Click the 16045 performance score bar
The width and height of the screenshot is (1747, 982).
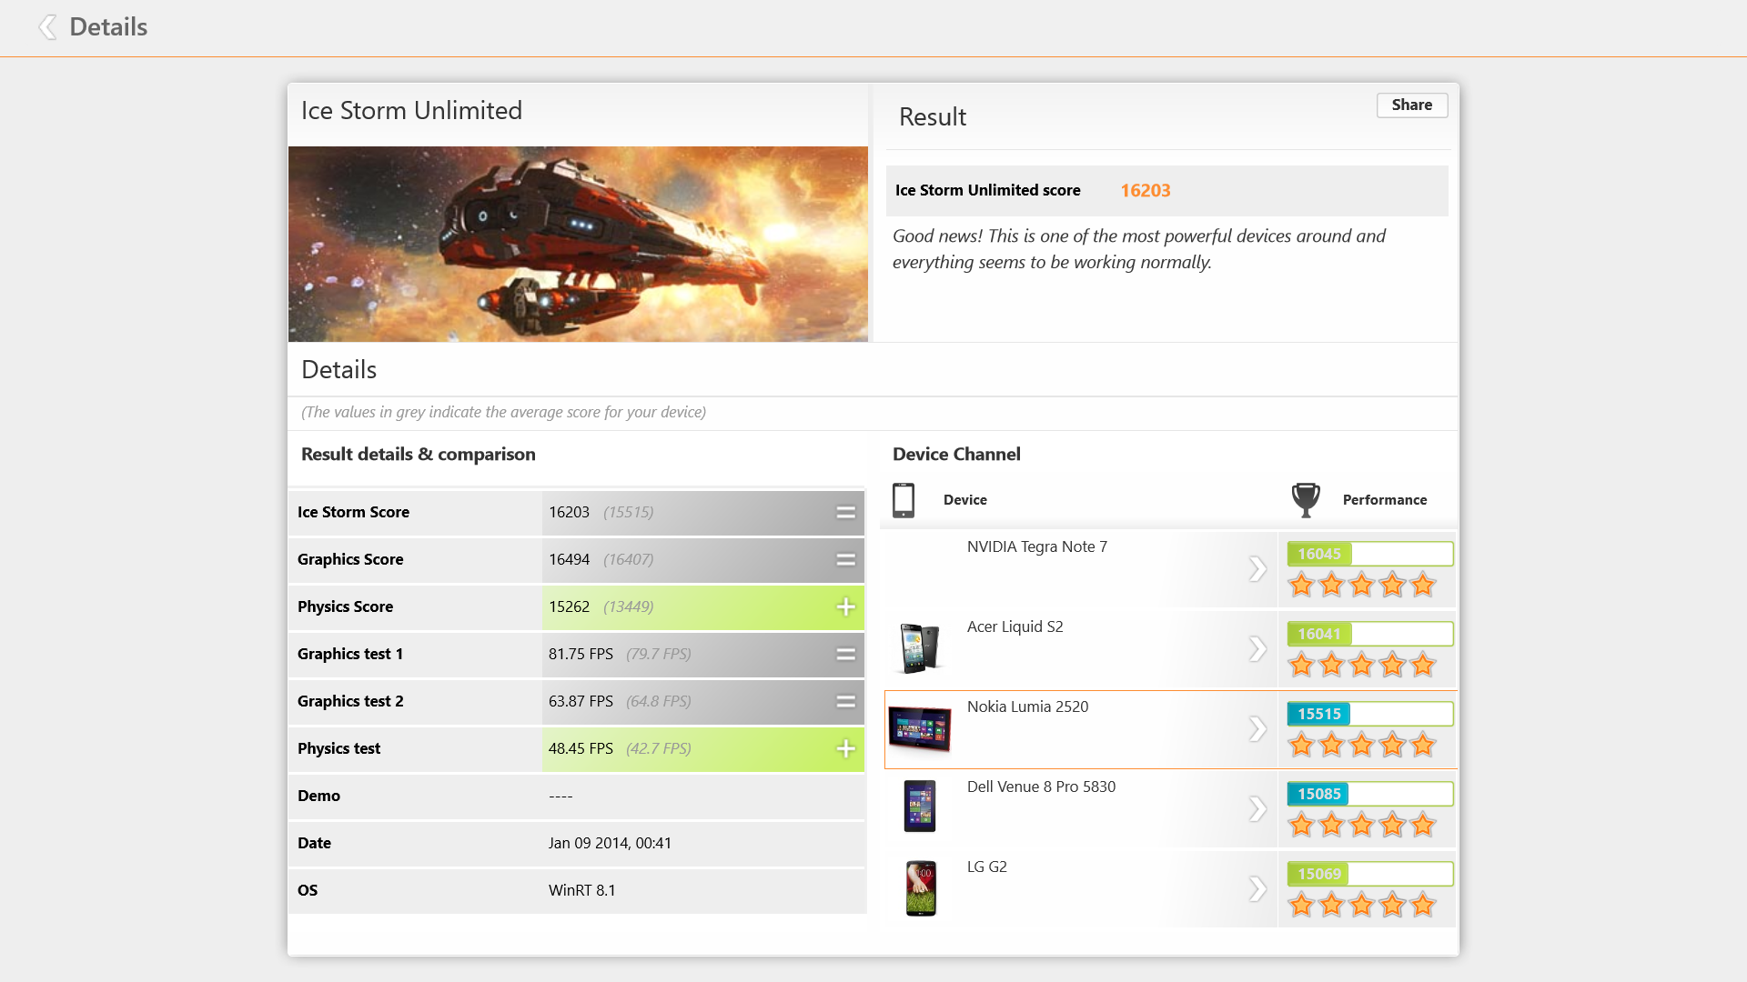point(1369,554)
